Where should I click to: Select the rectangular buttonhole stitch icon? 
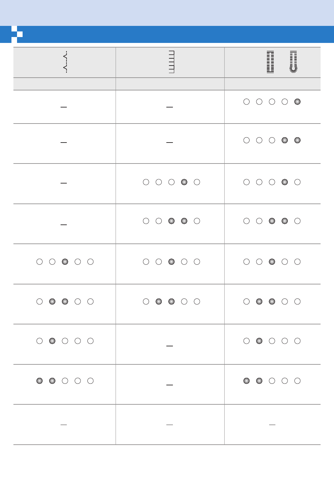click(270, 62)
